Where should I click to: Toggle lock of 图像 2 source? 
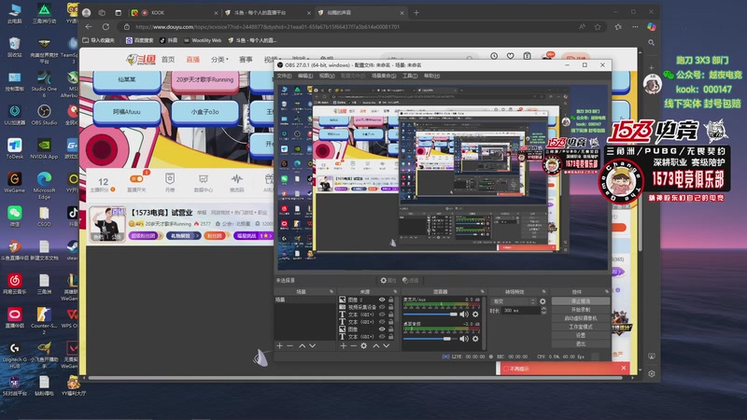[390, 300]
